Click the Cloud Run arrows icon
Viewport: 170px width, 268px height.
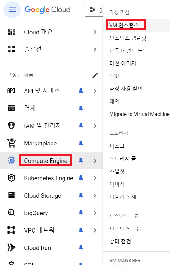[11, 248]
